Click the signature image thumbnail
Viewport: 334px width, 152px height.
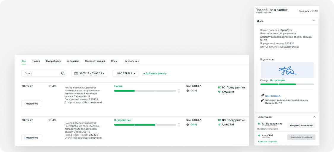pos(287,70)
